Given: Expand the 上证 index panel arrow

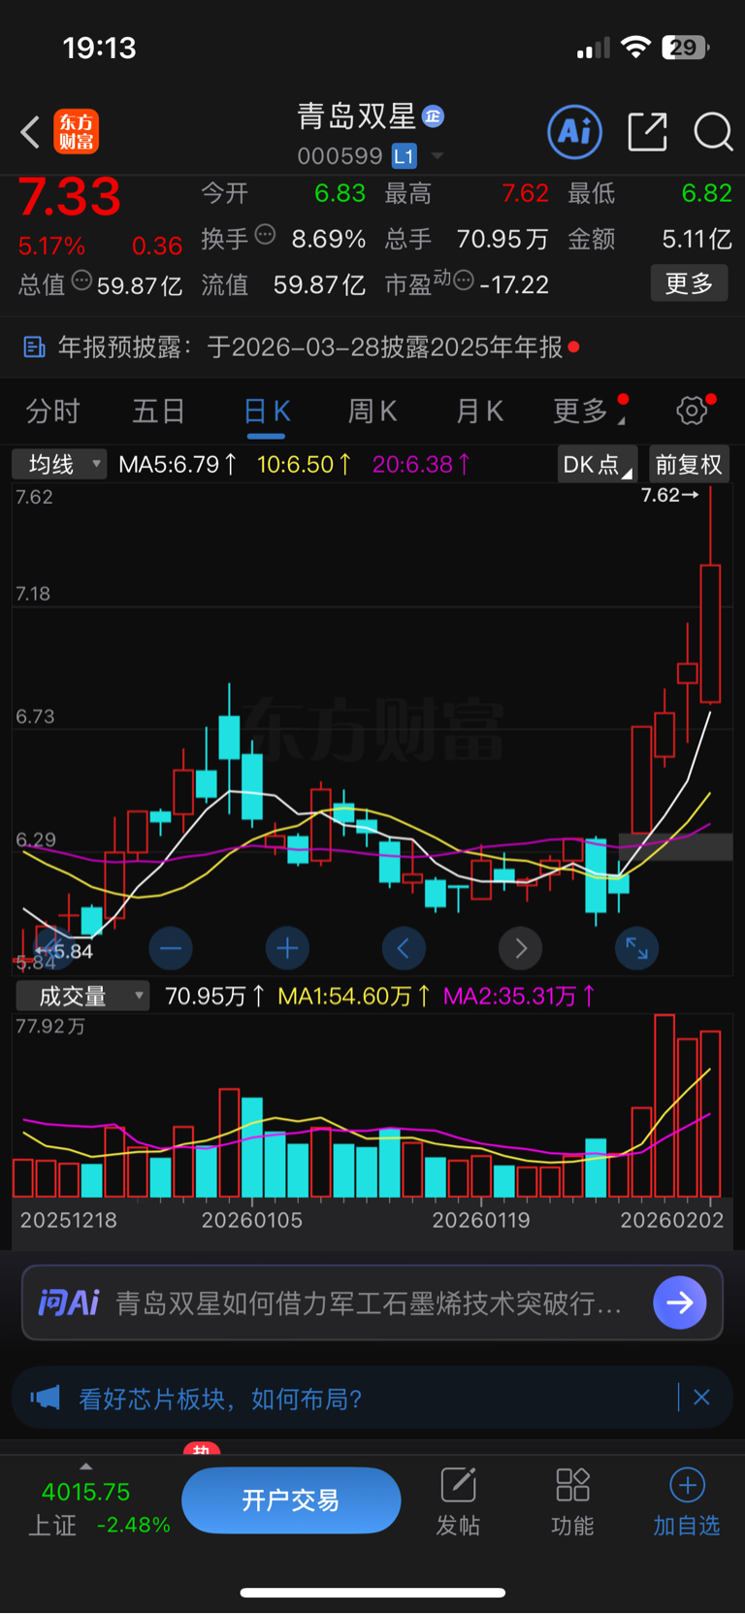Looking at the screenshot, I should pyautogui.click(x=85, y=1466).
